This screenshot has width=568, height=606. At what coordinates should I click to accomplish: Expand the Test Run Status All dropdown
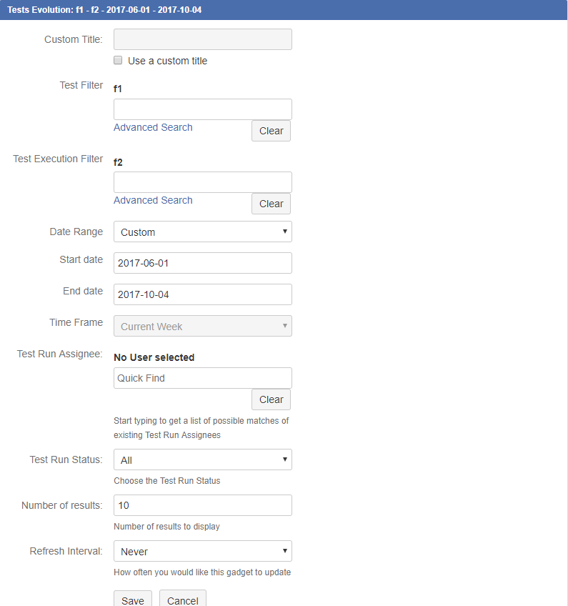[202, 460]
